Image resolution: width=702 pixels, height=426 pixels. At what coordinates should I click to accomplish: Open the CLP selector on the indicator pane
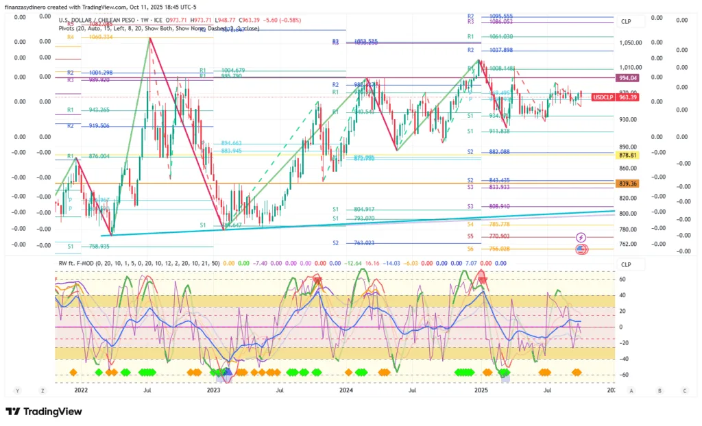[626, 264]
